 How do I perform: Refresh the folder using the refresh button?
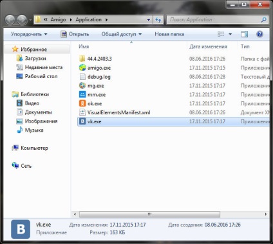pyautogui.click(x=158, y=20)
